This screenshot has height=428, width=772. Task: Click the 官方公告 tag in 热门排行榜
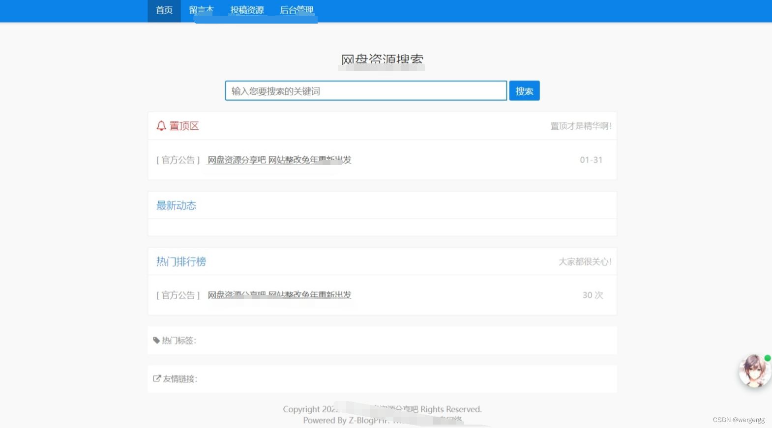click(178, 295)
